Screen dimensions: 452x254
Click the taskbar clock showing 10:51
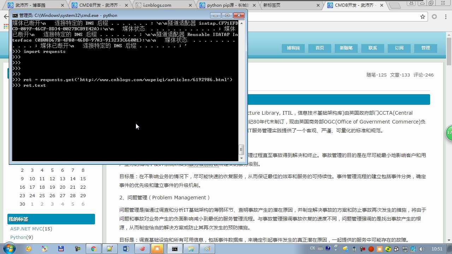(x=437, y=249)
